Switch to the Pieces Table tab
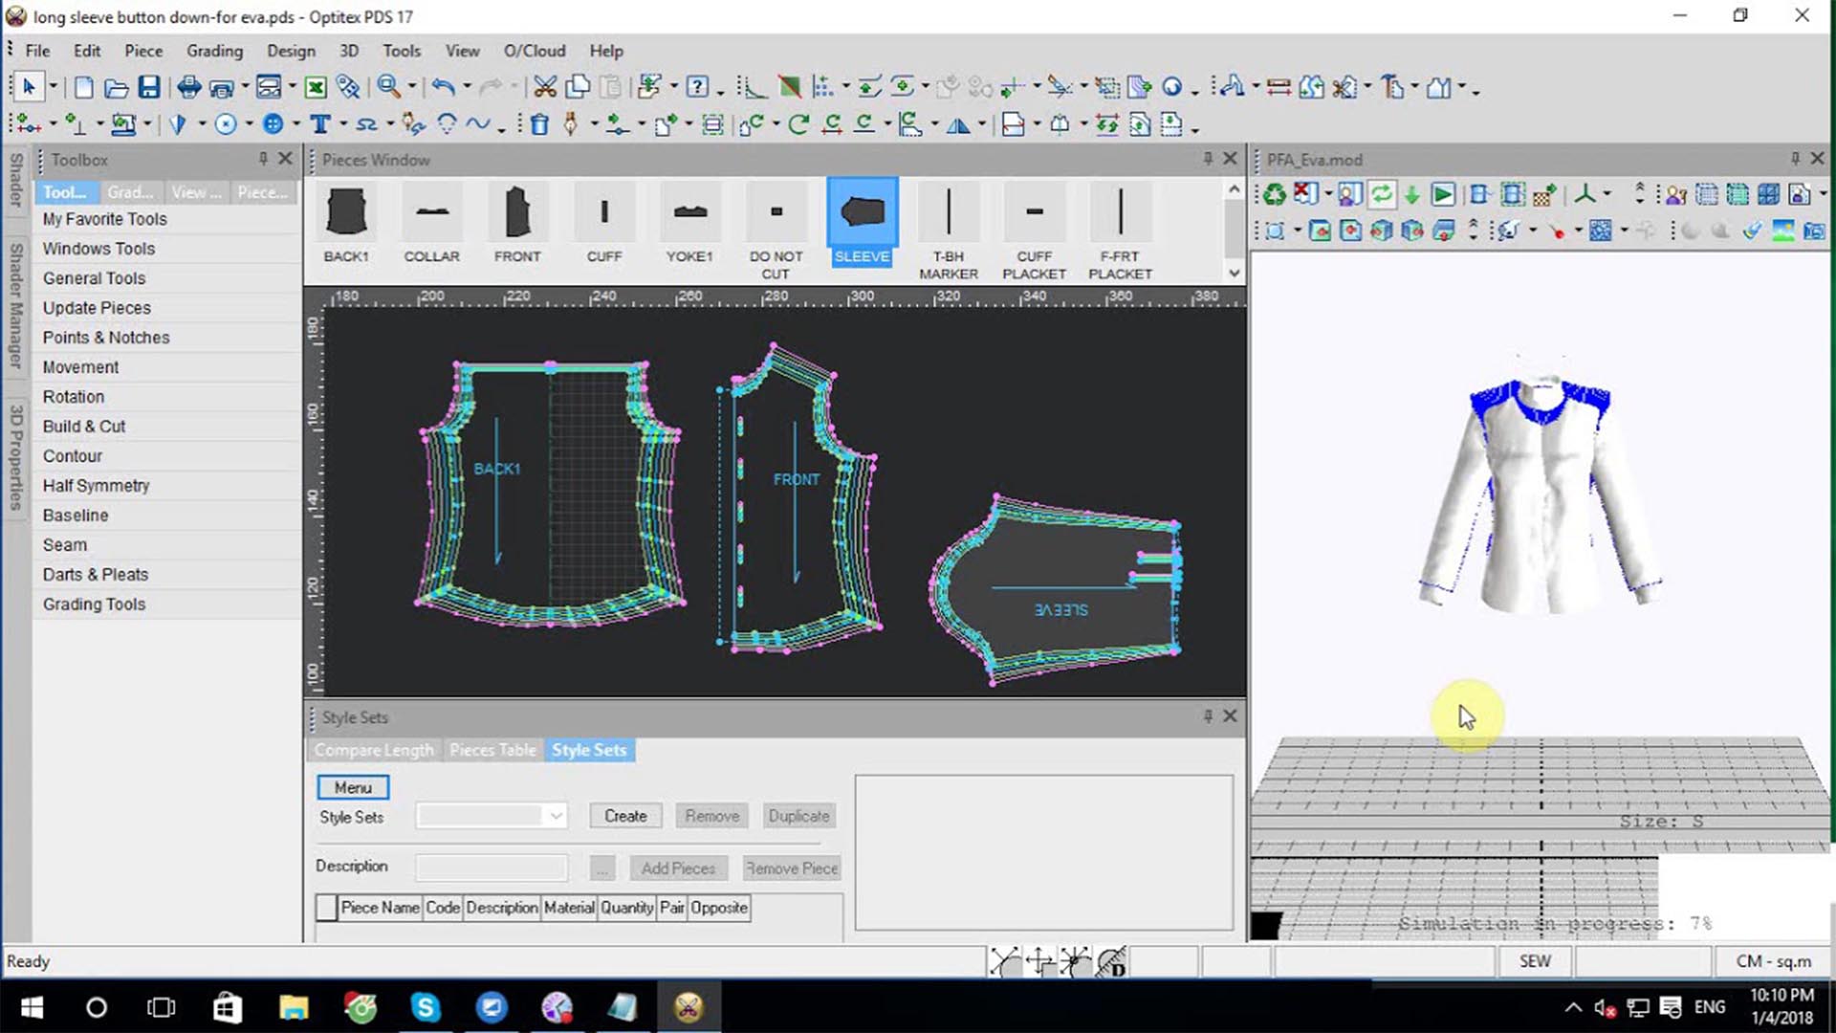 tap(492, 750)
